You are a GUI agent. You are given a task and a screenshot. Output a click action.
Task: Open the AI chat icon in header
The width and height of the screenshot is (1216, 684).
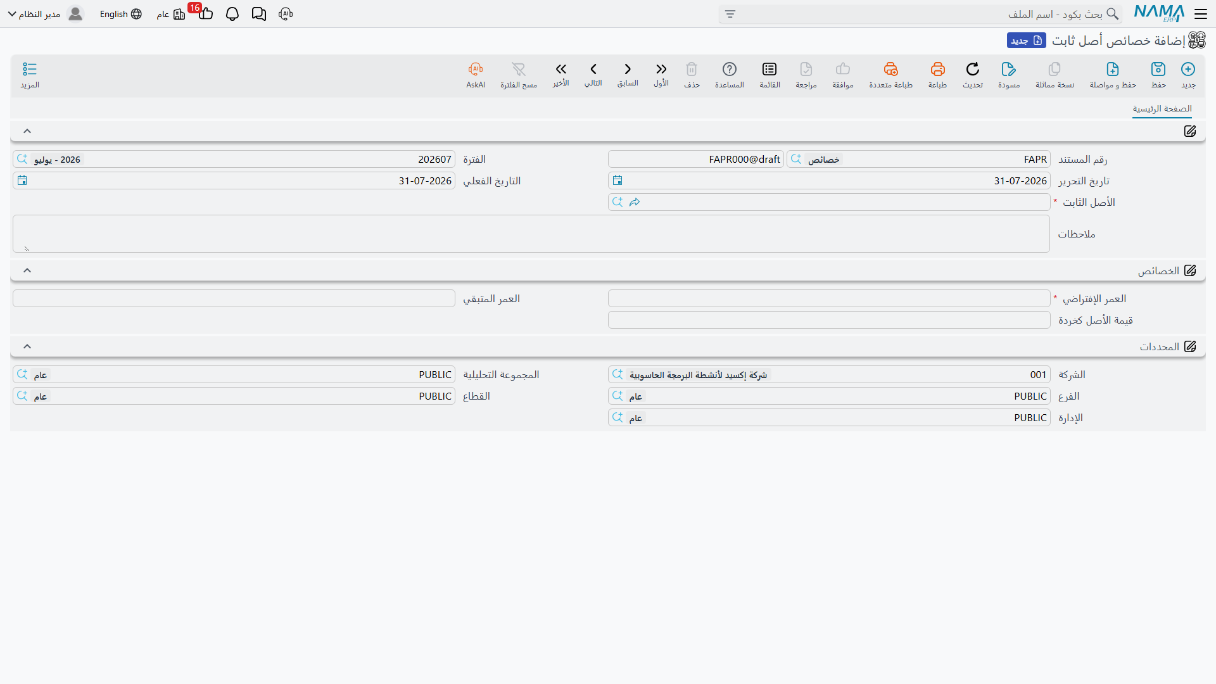point(286,14)
